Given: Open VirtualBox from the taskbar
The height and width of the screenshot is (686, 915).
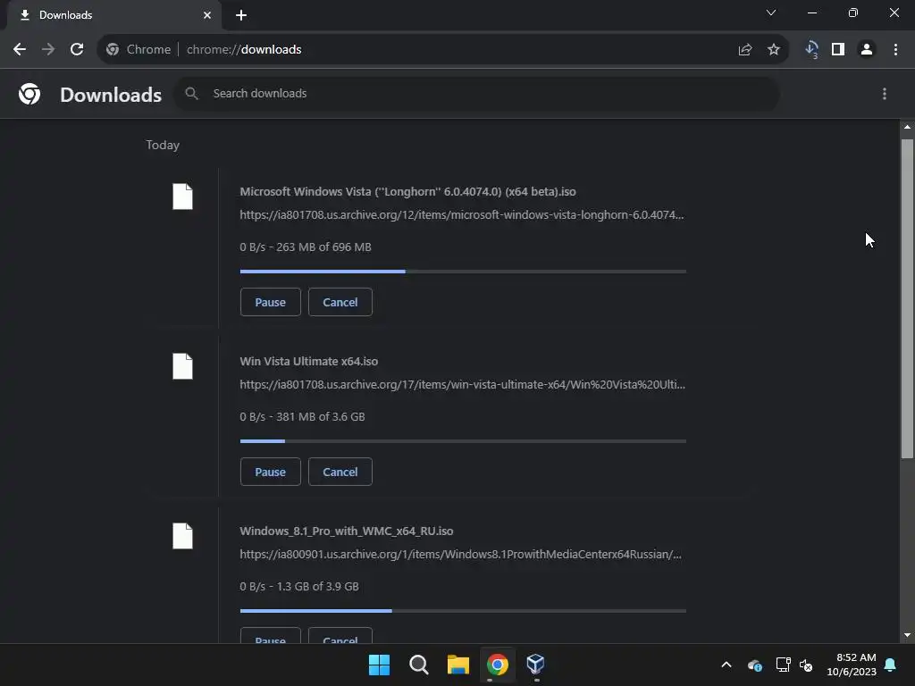Looking at the screenshot, I should (x=536, y=665).
